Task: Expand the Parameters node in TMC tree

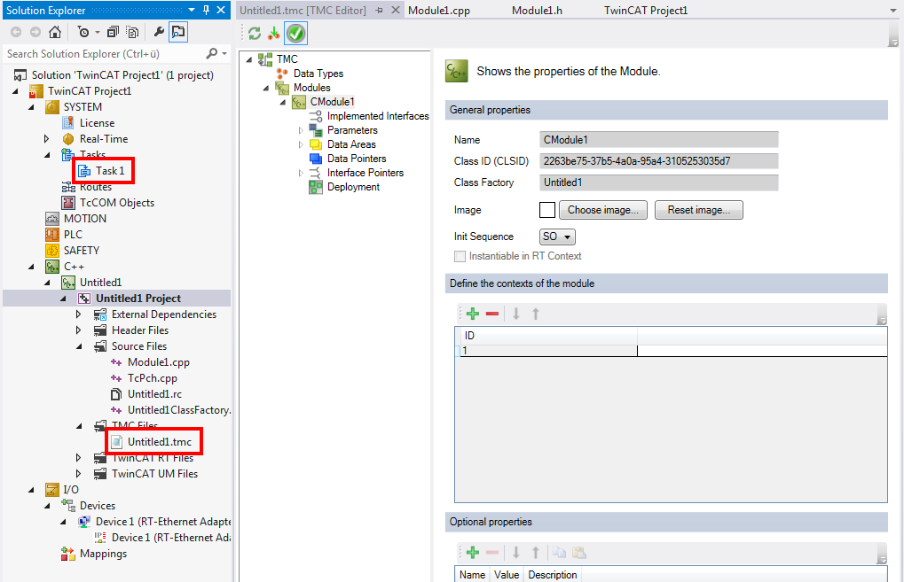Action: click(x=301, y=131)
